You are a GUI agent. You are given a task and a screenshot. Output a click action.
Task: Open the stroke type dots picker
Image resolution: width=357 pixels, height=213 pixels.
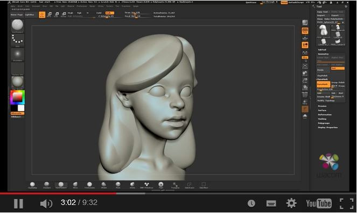18,40
